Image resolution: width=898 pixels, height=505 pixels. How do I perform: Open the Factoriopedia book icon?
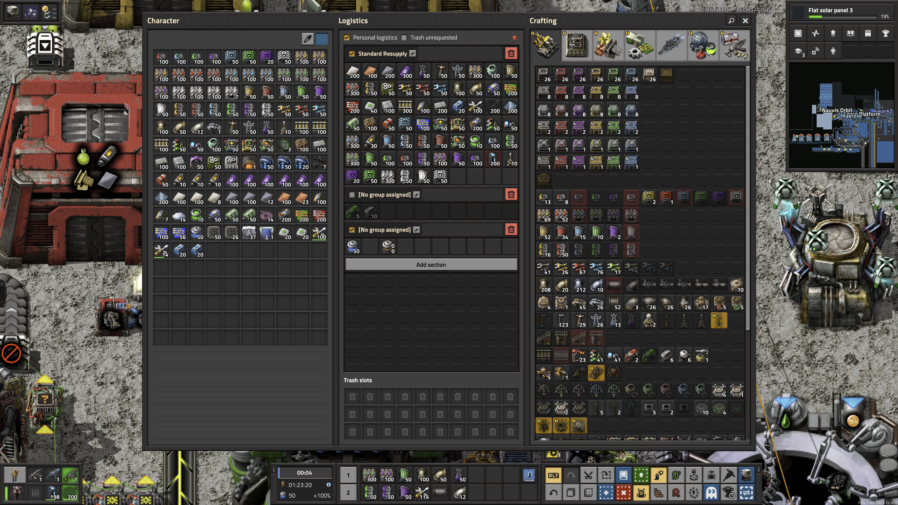coord(851,33)
